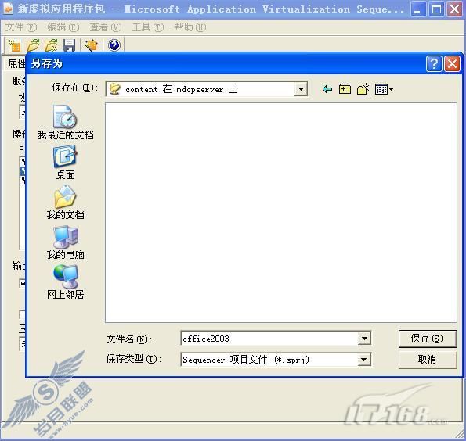Create a new folder with the toolbar icon
The height and width of the screenshot is (441, 466).
[x=363, y=89]
